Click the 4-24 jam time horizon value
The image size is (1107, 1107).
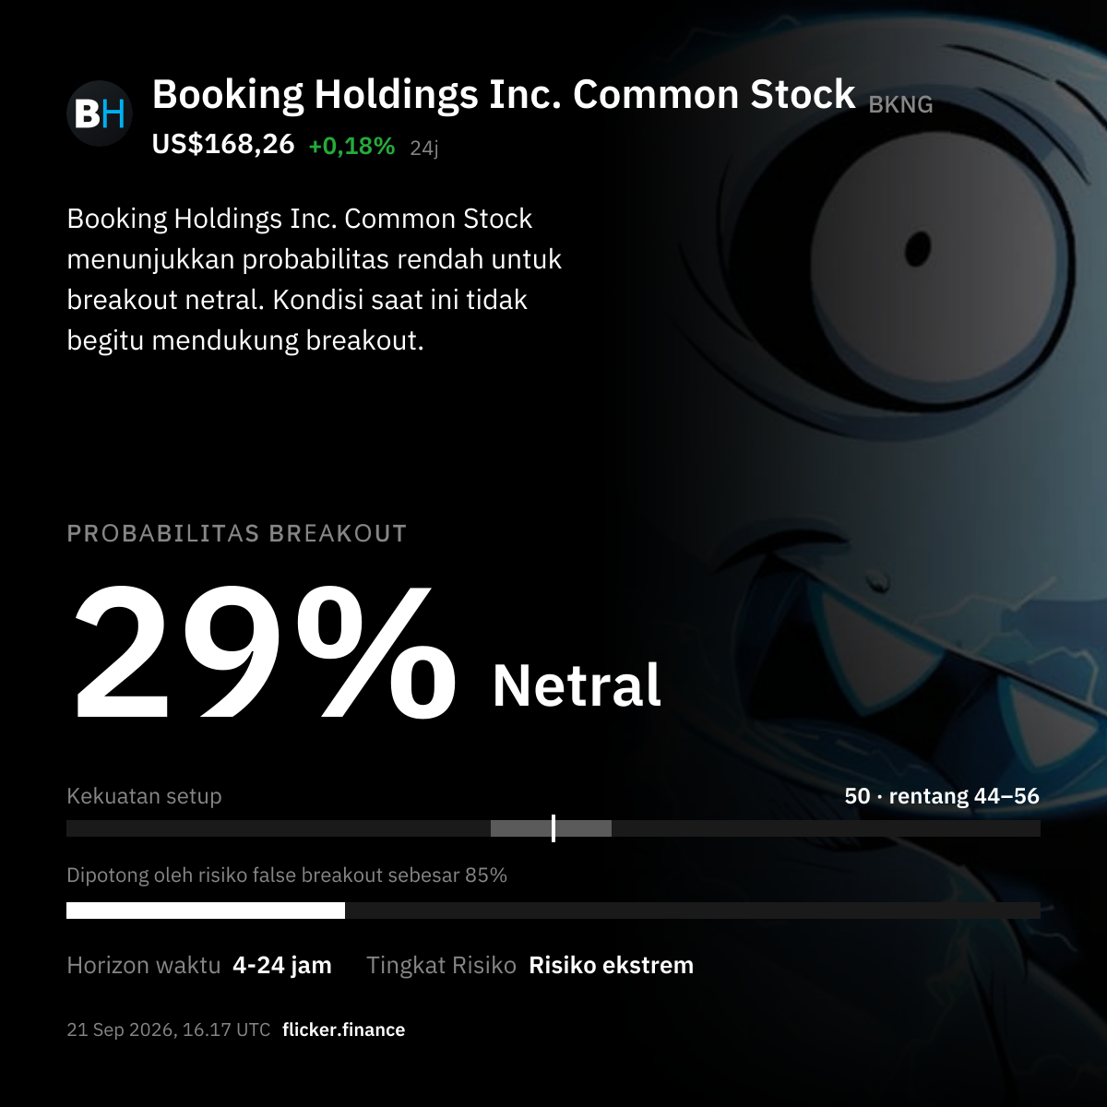(282, 965)
